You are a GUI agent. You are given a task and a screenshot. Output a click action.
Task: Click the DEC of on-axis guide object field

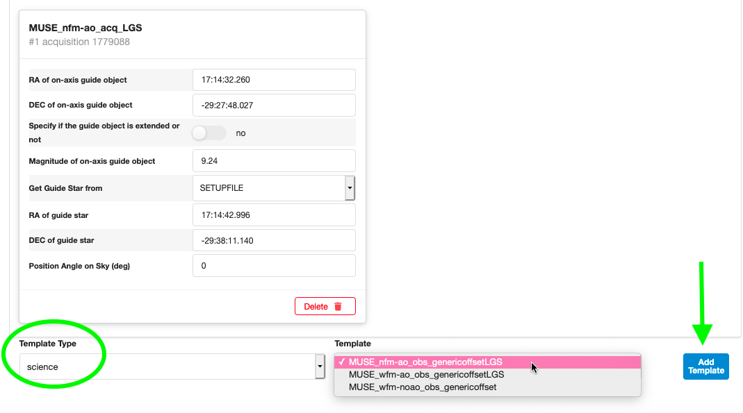(x=274, y=105)
